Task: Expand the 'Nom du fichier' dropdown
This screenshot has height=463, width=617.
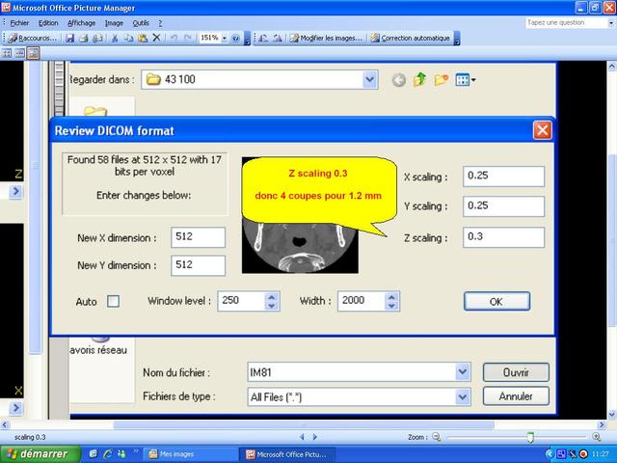Action: [463, 372]
